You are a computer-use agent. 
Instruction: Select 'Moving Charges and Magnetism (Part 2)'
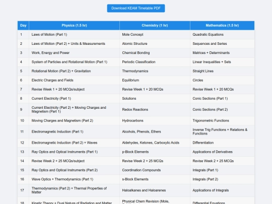click(x=74, y=120)
